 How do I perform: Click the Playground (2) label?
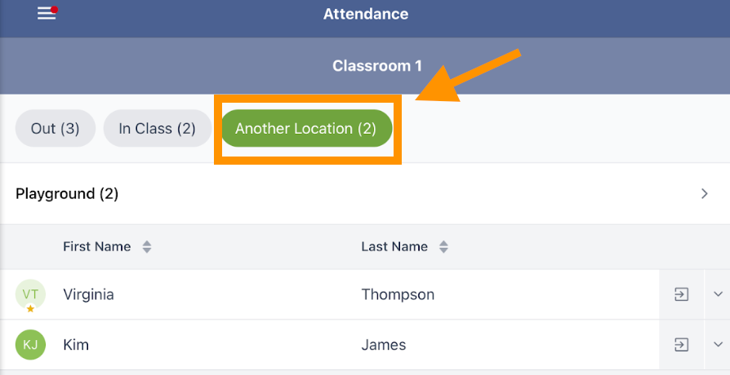67,194
